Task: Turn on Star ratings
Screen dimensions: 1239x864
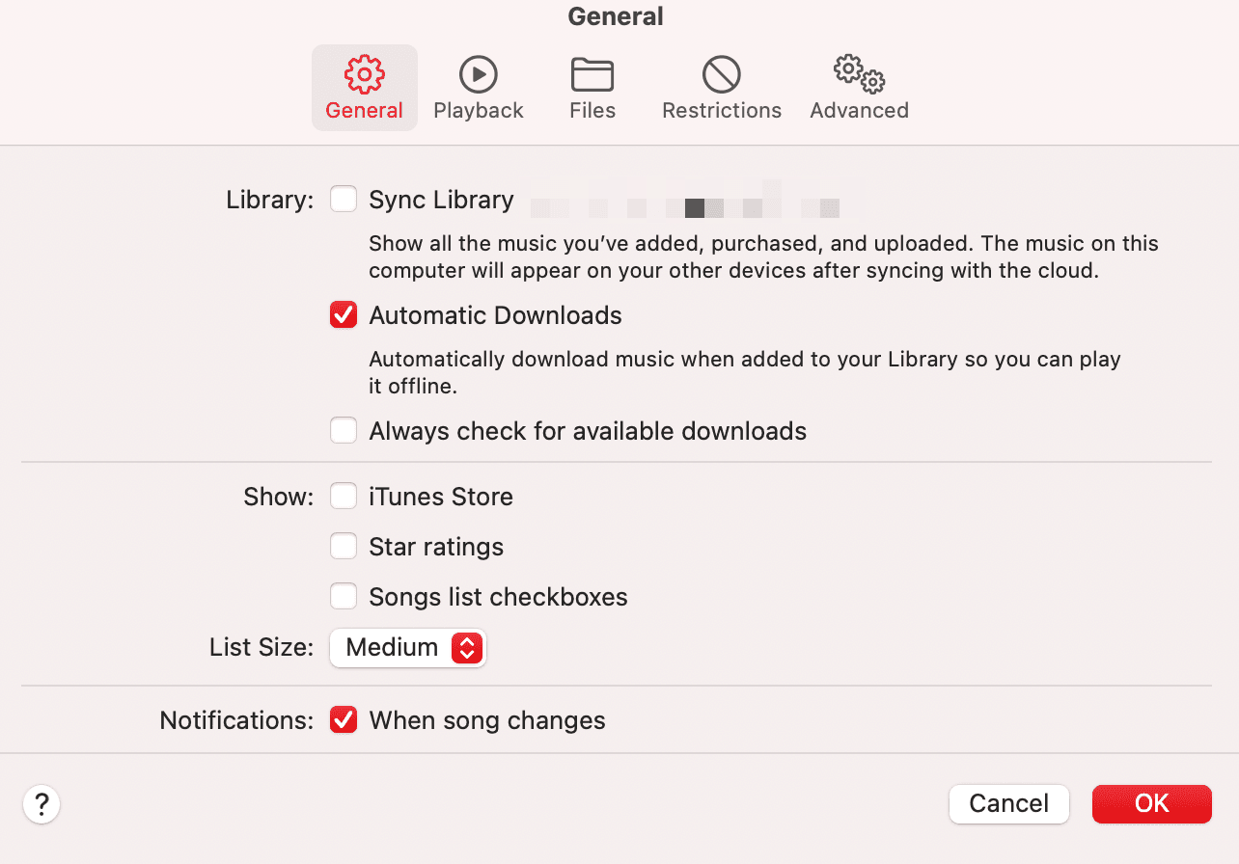Action: click(344, 547)
